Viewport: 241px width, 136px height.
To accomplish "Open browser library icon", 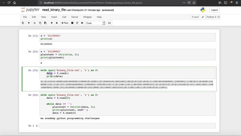I will click(220, 3).
